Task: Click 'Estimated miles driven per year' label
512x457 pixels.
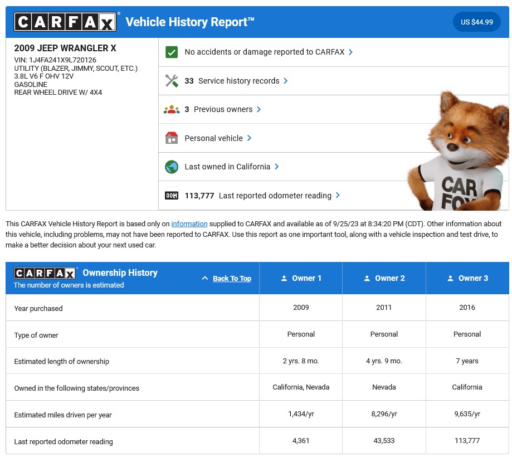Action: click(x=63, y=415)
